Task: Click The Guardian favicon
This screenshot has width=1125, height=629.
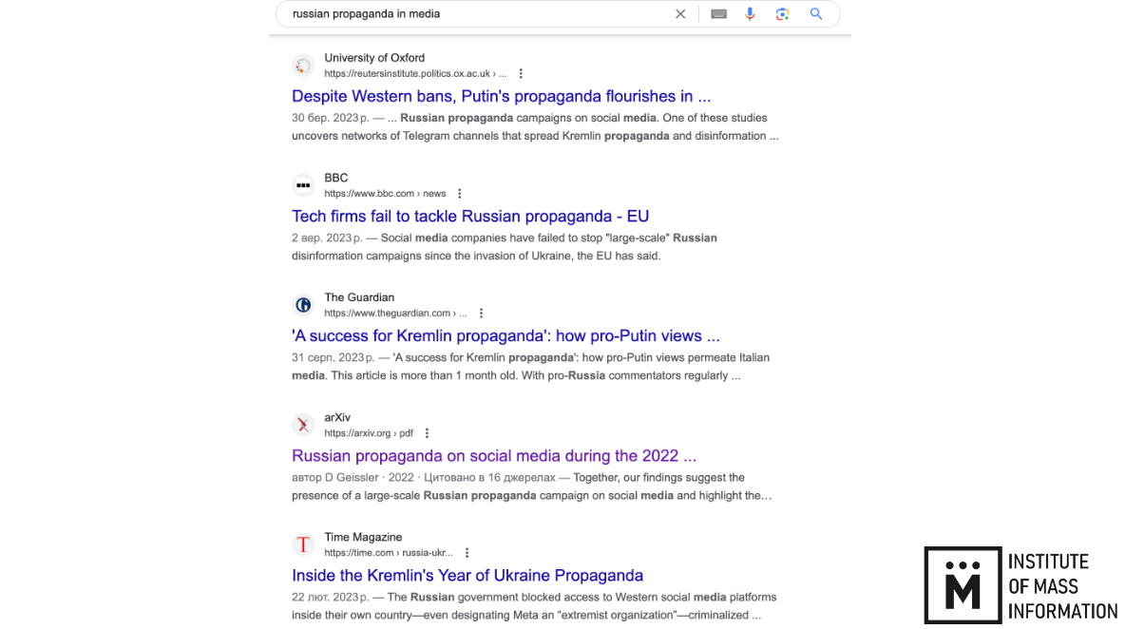Action: click(x=303, y=305)
